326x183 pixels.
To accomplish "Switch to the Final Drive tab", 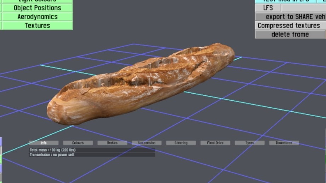I will [216, 143].
